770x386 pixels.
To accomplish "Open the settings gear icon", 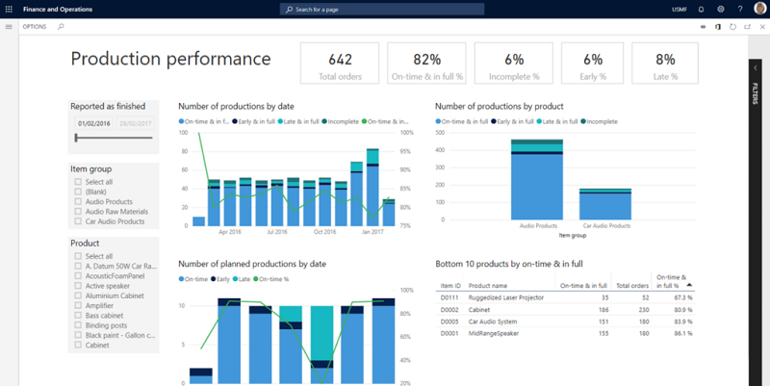I will click(x=720, y=9).
